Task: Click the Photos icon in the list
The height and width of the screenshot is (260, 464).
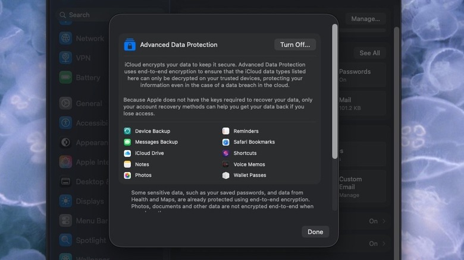Action: point(127,175)
